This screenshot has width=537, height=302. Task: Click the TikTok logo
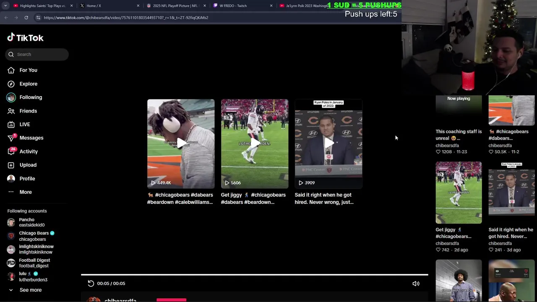point(25,38)
